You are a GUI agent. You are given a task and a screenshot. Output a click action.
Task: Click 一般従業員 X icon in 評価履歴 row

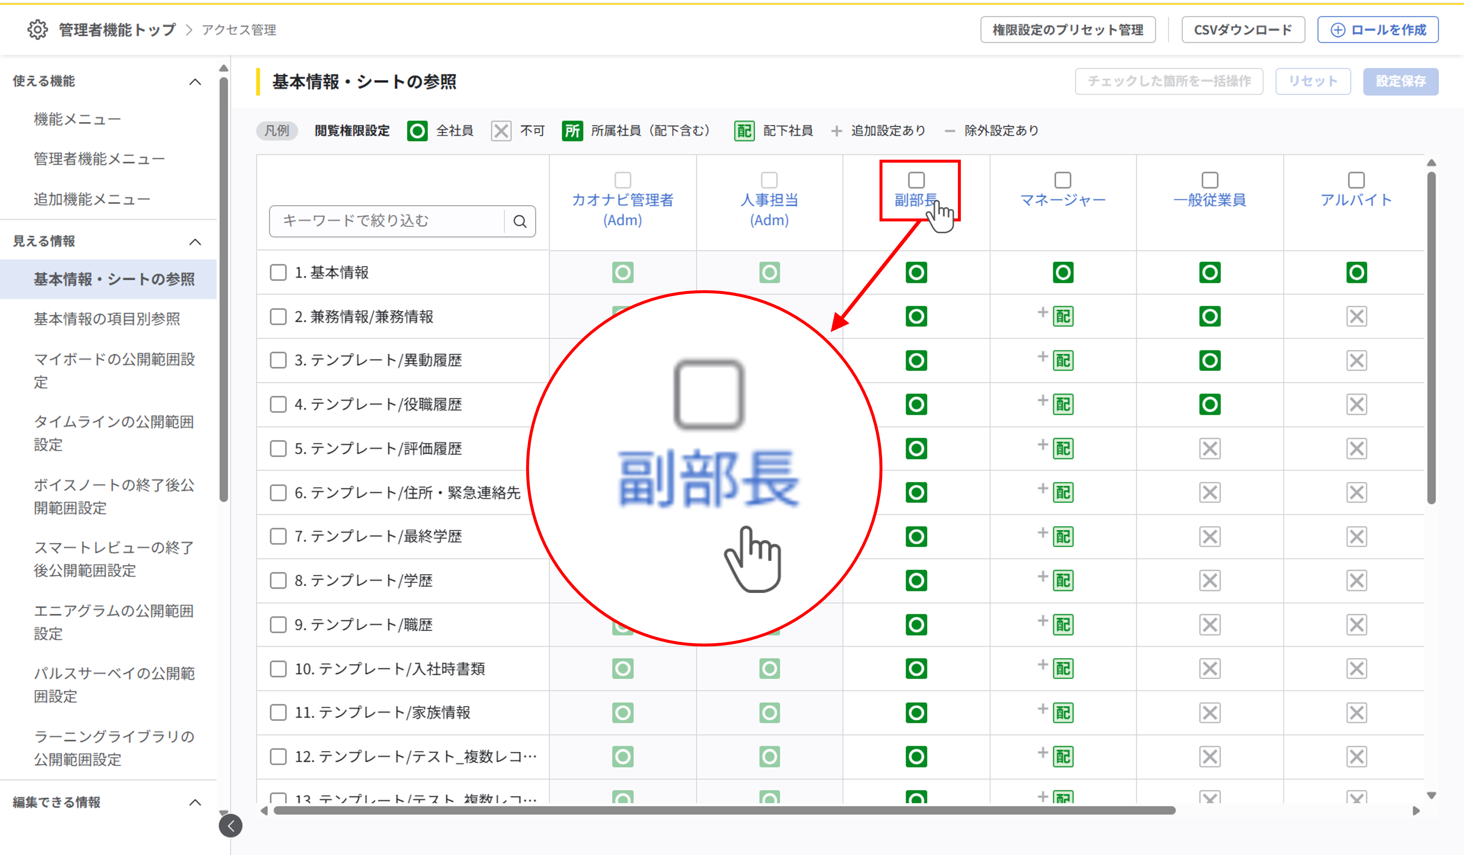(1210, 448)
